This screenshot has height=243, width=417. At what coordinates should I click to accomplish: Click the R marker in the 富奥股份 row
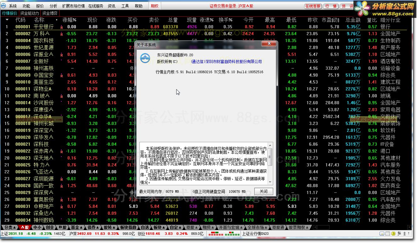(x=62, y=200)
